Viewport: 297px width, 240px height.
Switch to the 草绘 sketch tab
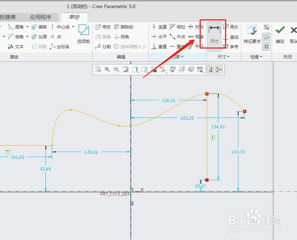click(74, 17)
